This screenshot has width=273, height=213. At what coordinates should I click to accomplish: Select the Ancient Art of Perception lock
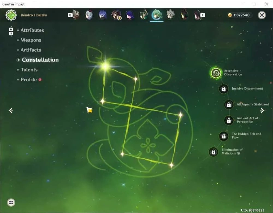[229, 120]
